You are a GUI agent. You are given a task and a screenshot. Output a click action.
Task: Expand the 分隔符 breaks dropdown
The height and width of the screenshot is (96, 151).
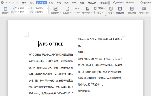click(99, 8)
